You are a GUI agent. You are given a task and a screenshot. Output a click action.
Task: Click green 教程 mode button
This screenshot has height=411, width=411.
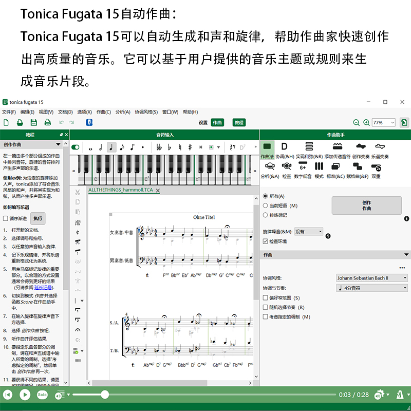click(239, 122)
